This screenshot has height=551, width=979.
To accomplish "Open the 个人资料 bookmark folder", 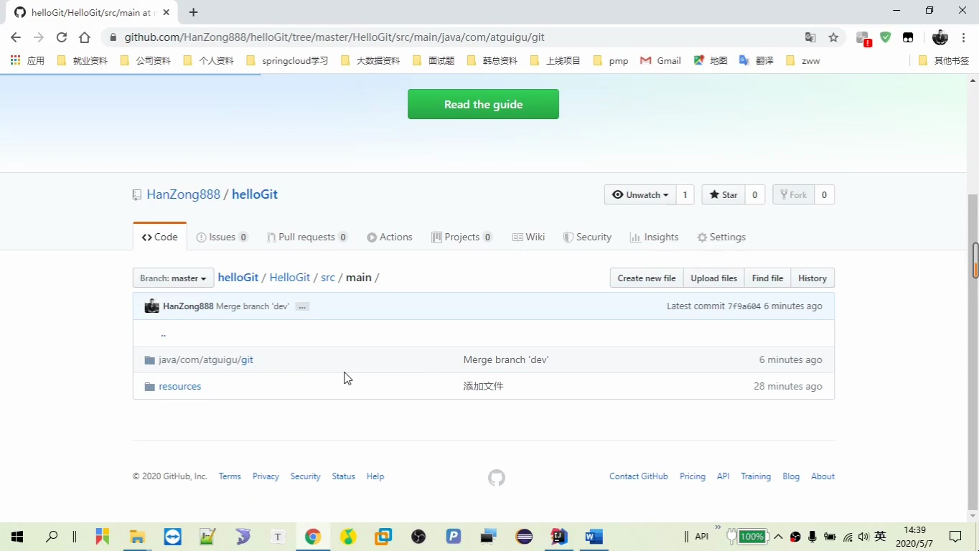I will click(x=208, y=61).
